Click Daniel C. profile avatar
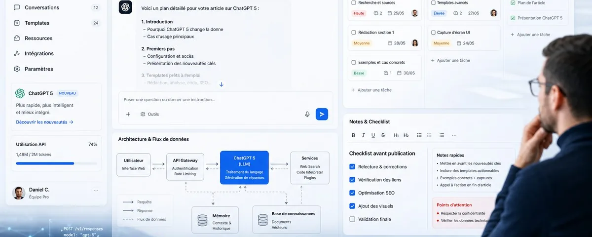Screen dimensions: 592x237 (19, 193)
